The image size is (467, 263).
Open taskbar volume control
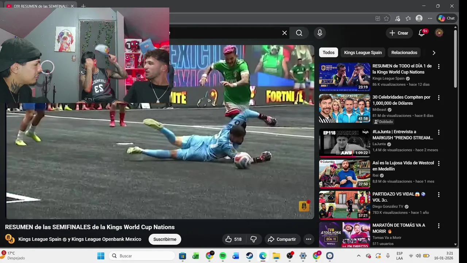click(x=418, y=256)
